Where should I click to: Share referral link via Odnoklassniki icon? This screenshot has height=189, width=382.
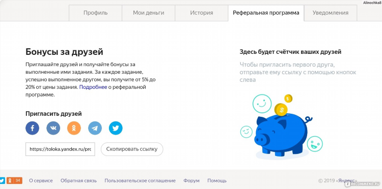click(x=74, y=128)
